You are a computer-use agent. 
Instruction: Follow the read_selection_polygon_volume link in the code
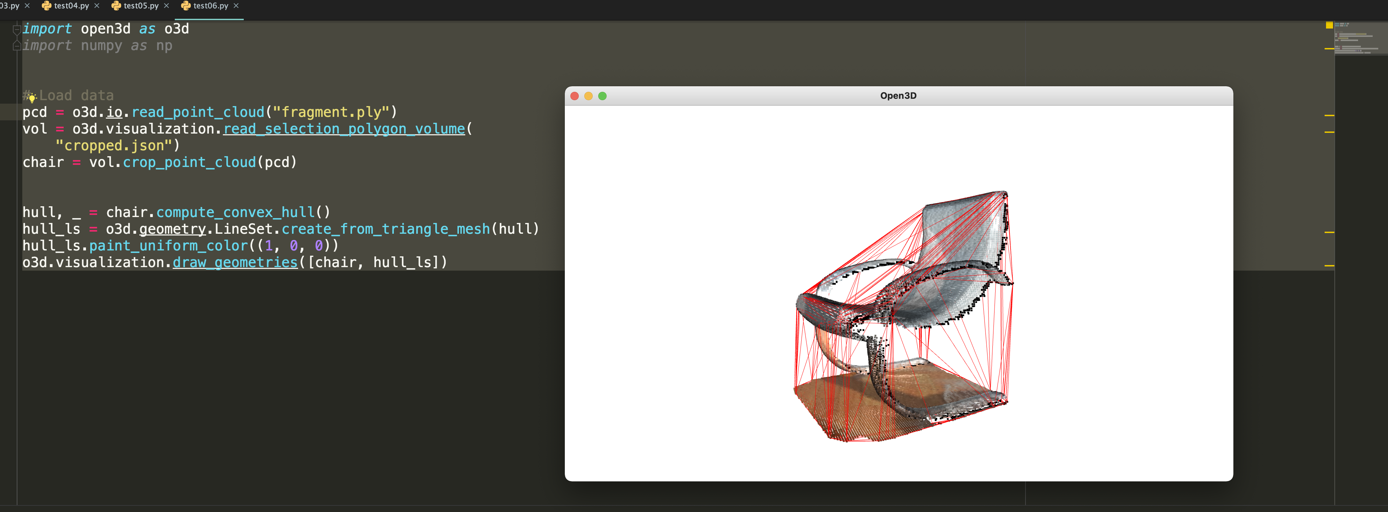344,129
